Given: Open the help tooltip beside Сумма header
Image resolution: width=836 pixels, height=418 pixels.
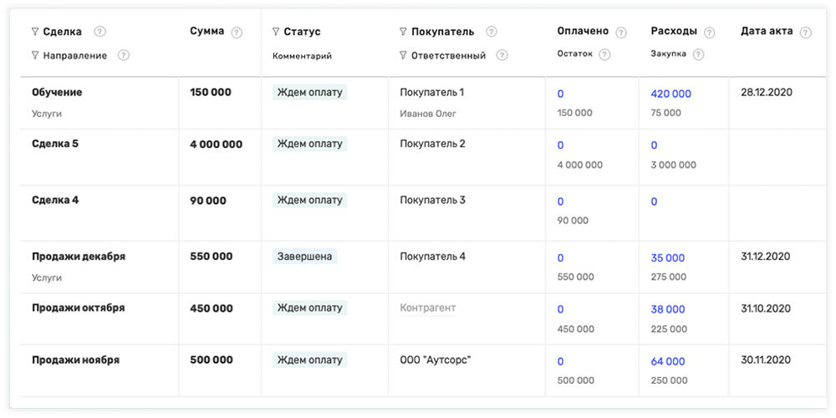Looking at the screenshot, I should click(x=237, y=33).
